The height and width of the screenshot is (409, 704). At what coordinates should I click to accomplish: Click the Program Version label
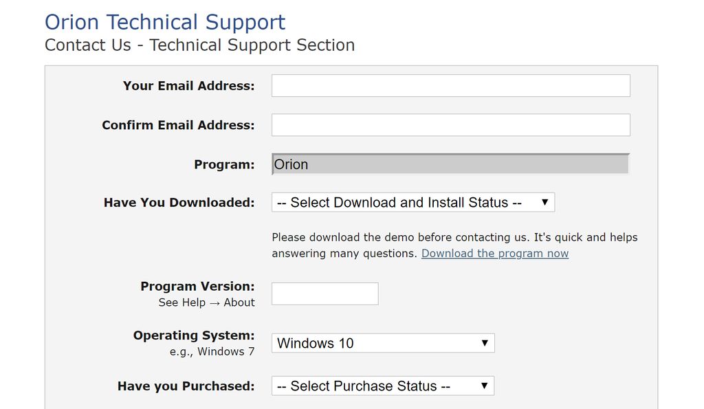pyautogui.click(x=197, y=287)
